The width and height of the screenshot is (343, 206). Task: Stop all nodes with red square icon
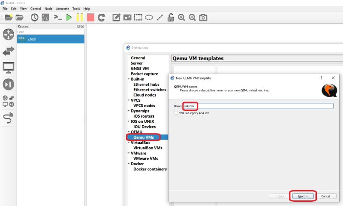(90, 18)
